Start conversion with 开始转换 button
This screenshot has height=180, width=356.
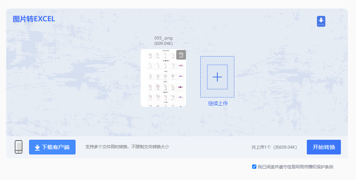click(x=324, y=147)
